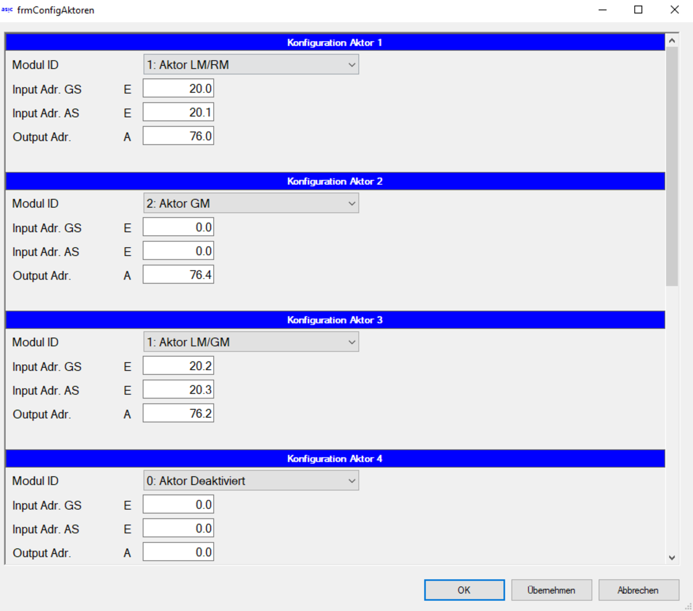Image resolution: width=693 pixels, height=611 pixels.
Task: Expand the Aktor 2 Modul ID combo box
Action: click(x=251, y=203)
